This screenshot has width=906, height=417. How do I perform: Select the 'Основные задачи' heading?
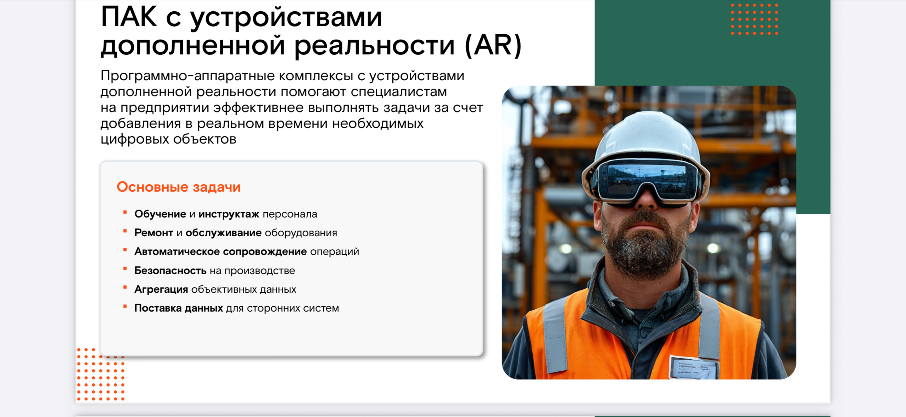tap(179, 187)
